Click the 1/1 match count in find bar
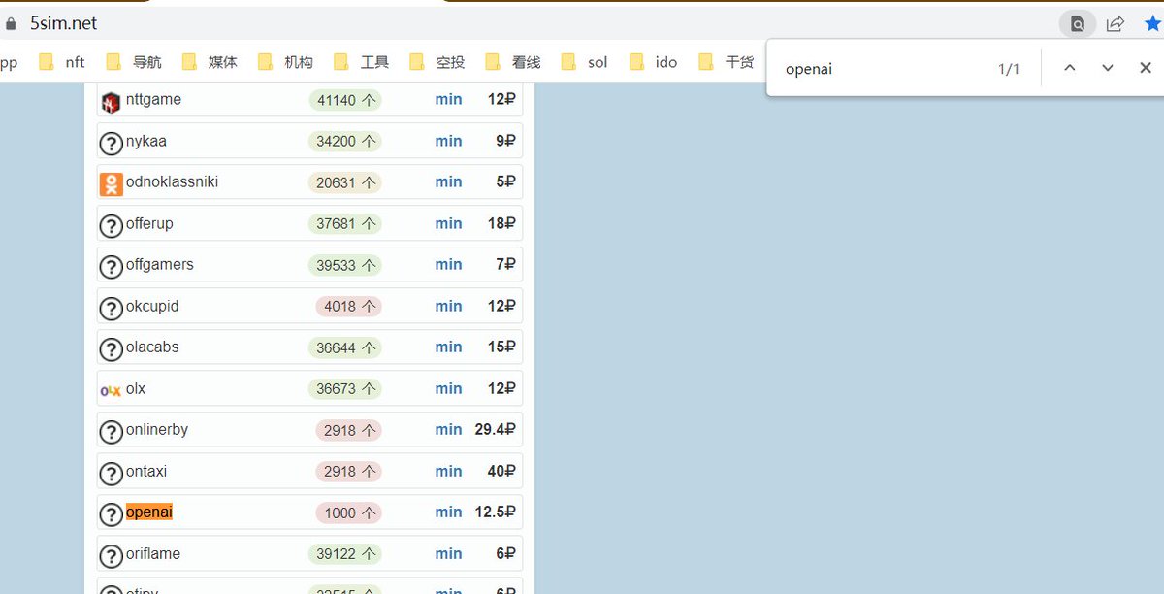Screen dimensions: 1164x594 [1009, 69]
